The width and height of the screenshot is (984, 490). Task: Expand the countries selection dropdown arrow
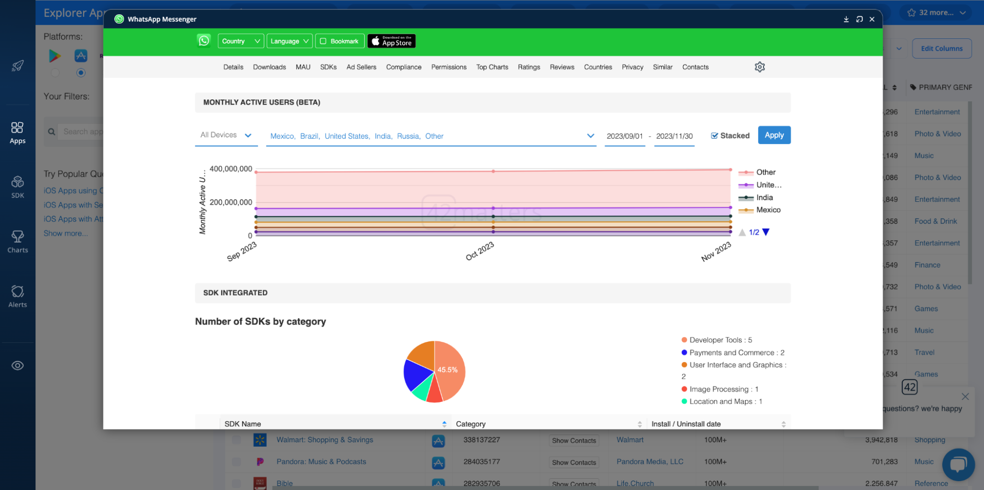coord(590,136)
